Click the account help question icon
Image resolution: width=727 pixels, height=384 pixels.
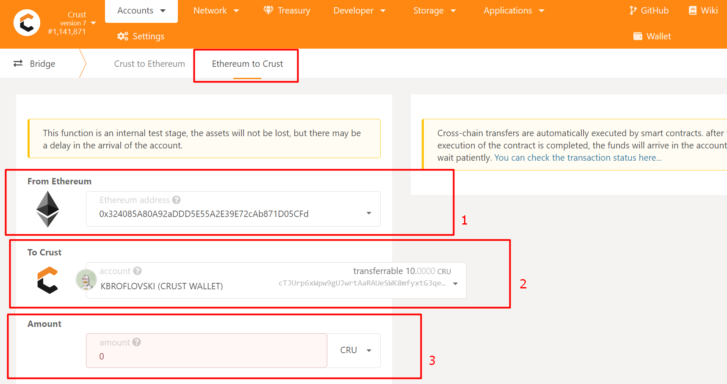[138, 271]
